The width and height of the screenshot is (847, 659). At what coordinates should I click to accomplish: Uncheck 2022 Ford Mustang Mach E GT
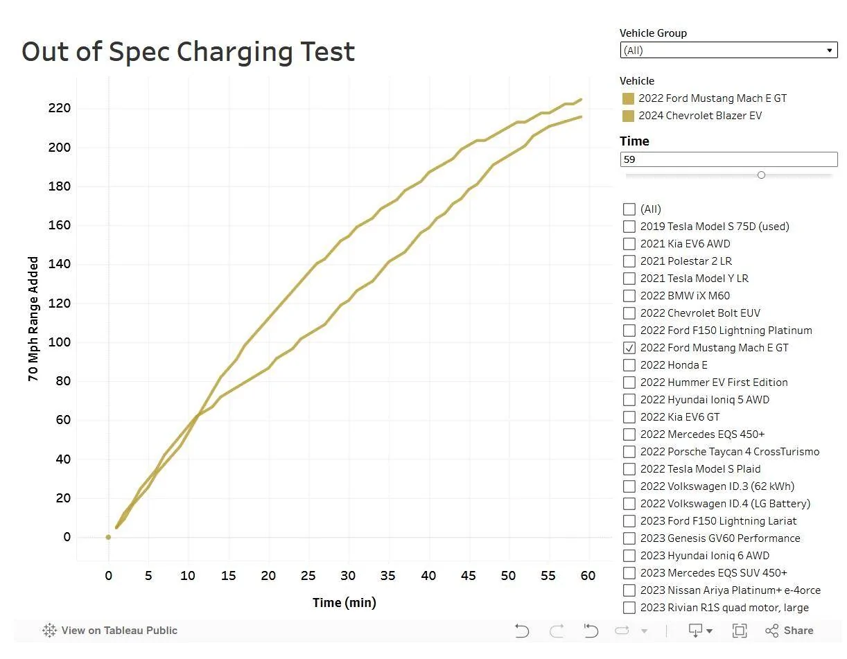coord(629,348)
